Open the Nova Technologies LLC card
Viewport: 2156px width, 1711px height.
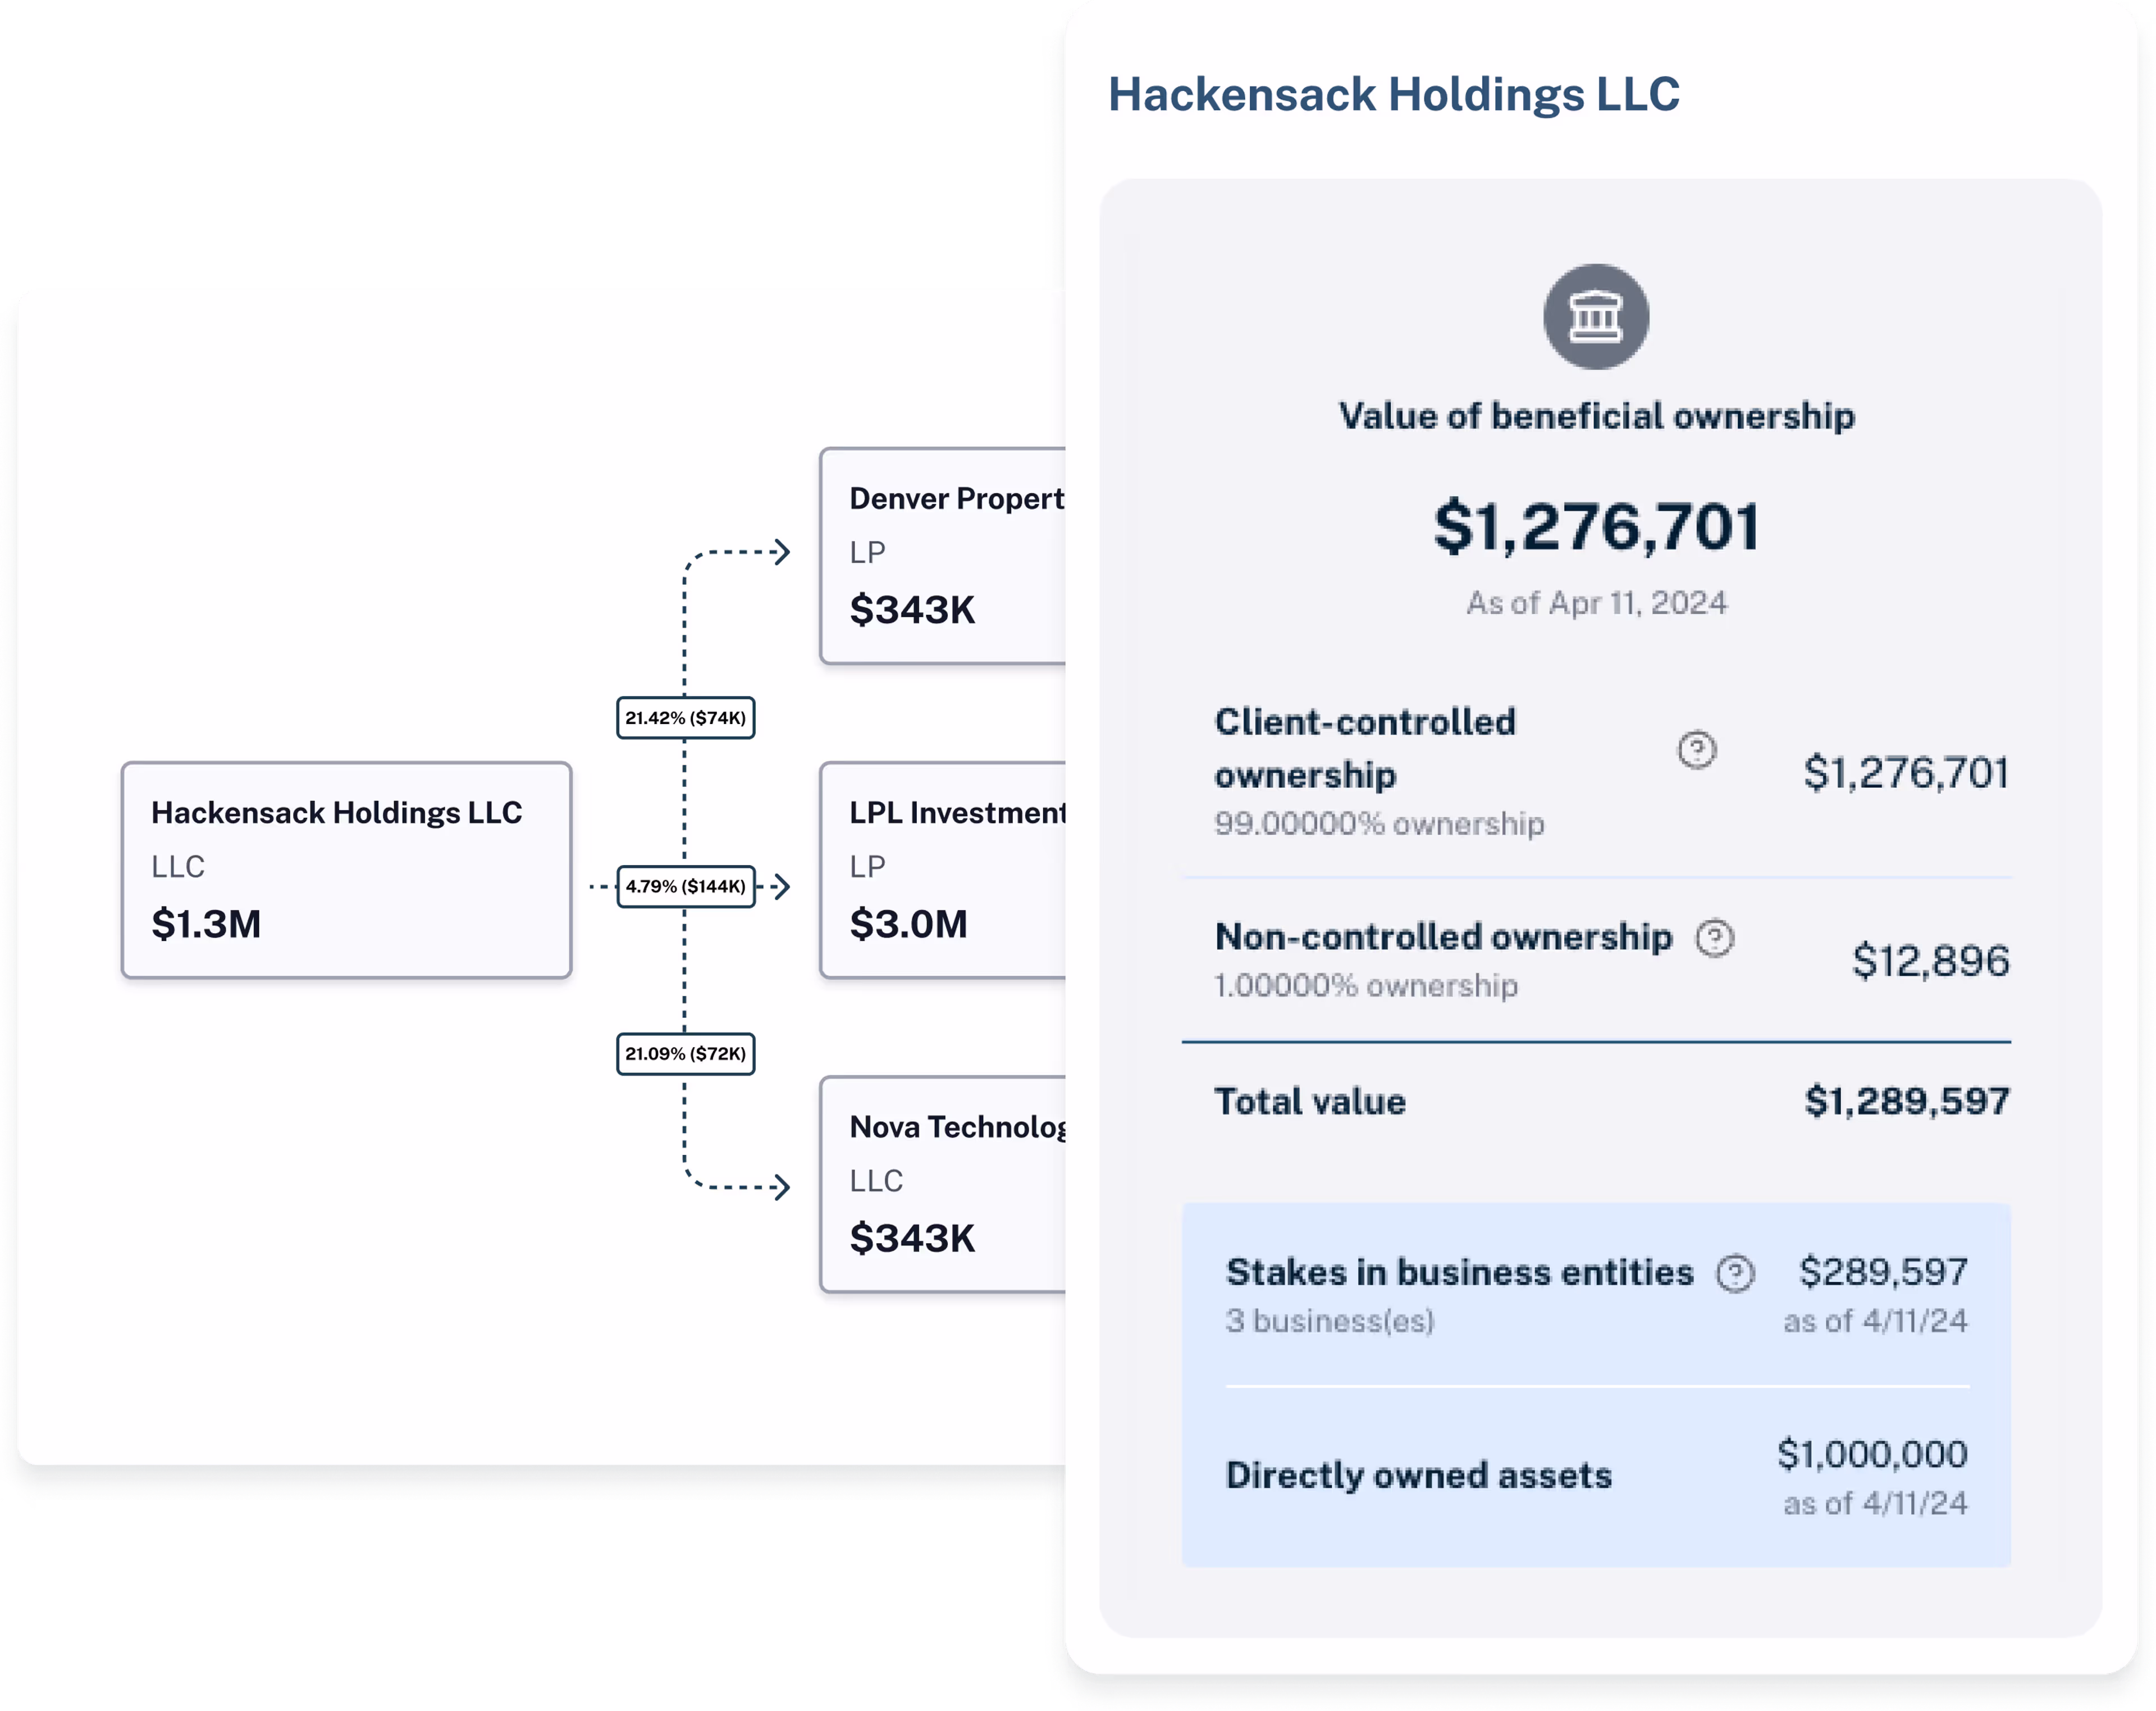(x=943, y=1184)
